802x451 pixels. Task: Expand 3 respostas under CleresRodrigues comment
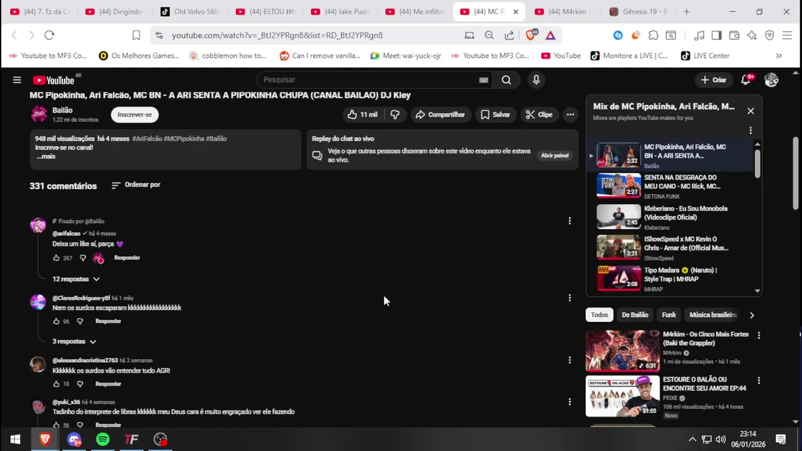(74, 341)
